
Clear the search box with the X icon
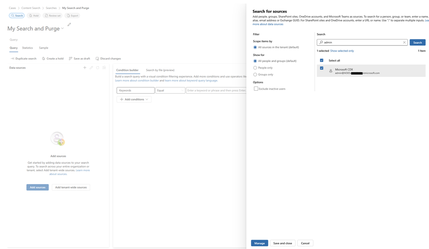click(404, 43)
